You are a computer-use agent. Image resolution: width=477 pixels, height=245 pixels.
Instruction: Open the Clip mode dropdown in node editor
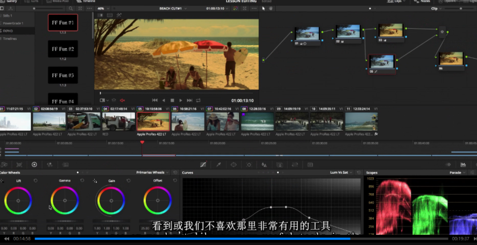coord(437,9)
